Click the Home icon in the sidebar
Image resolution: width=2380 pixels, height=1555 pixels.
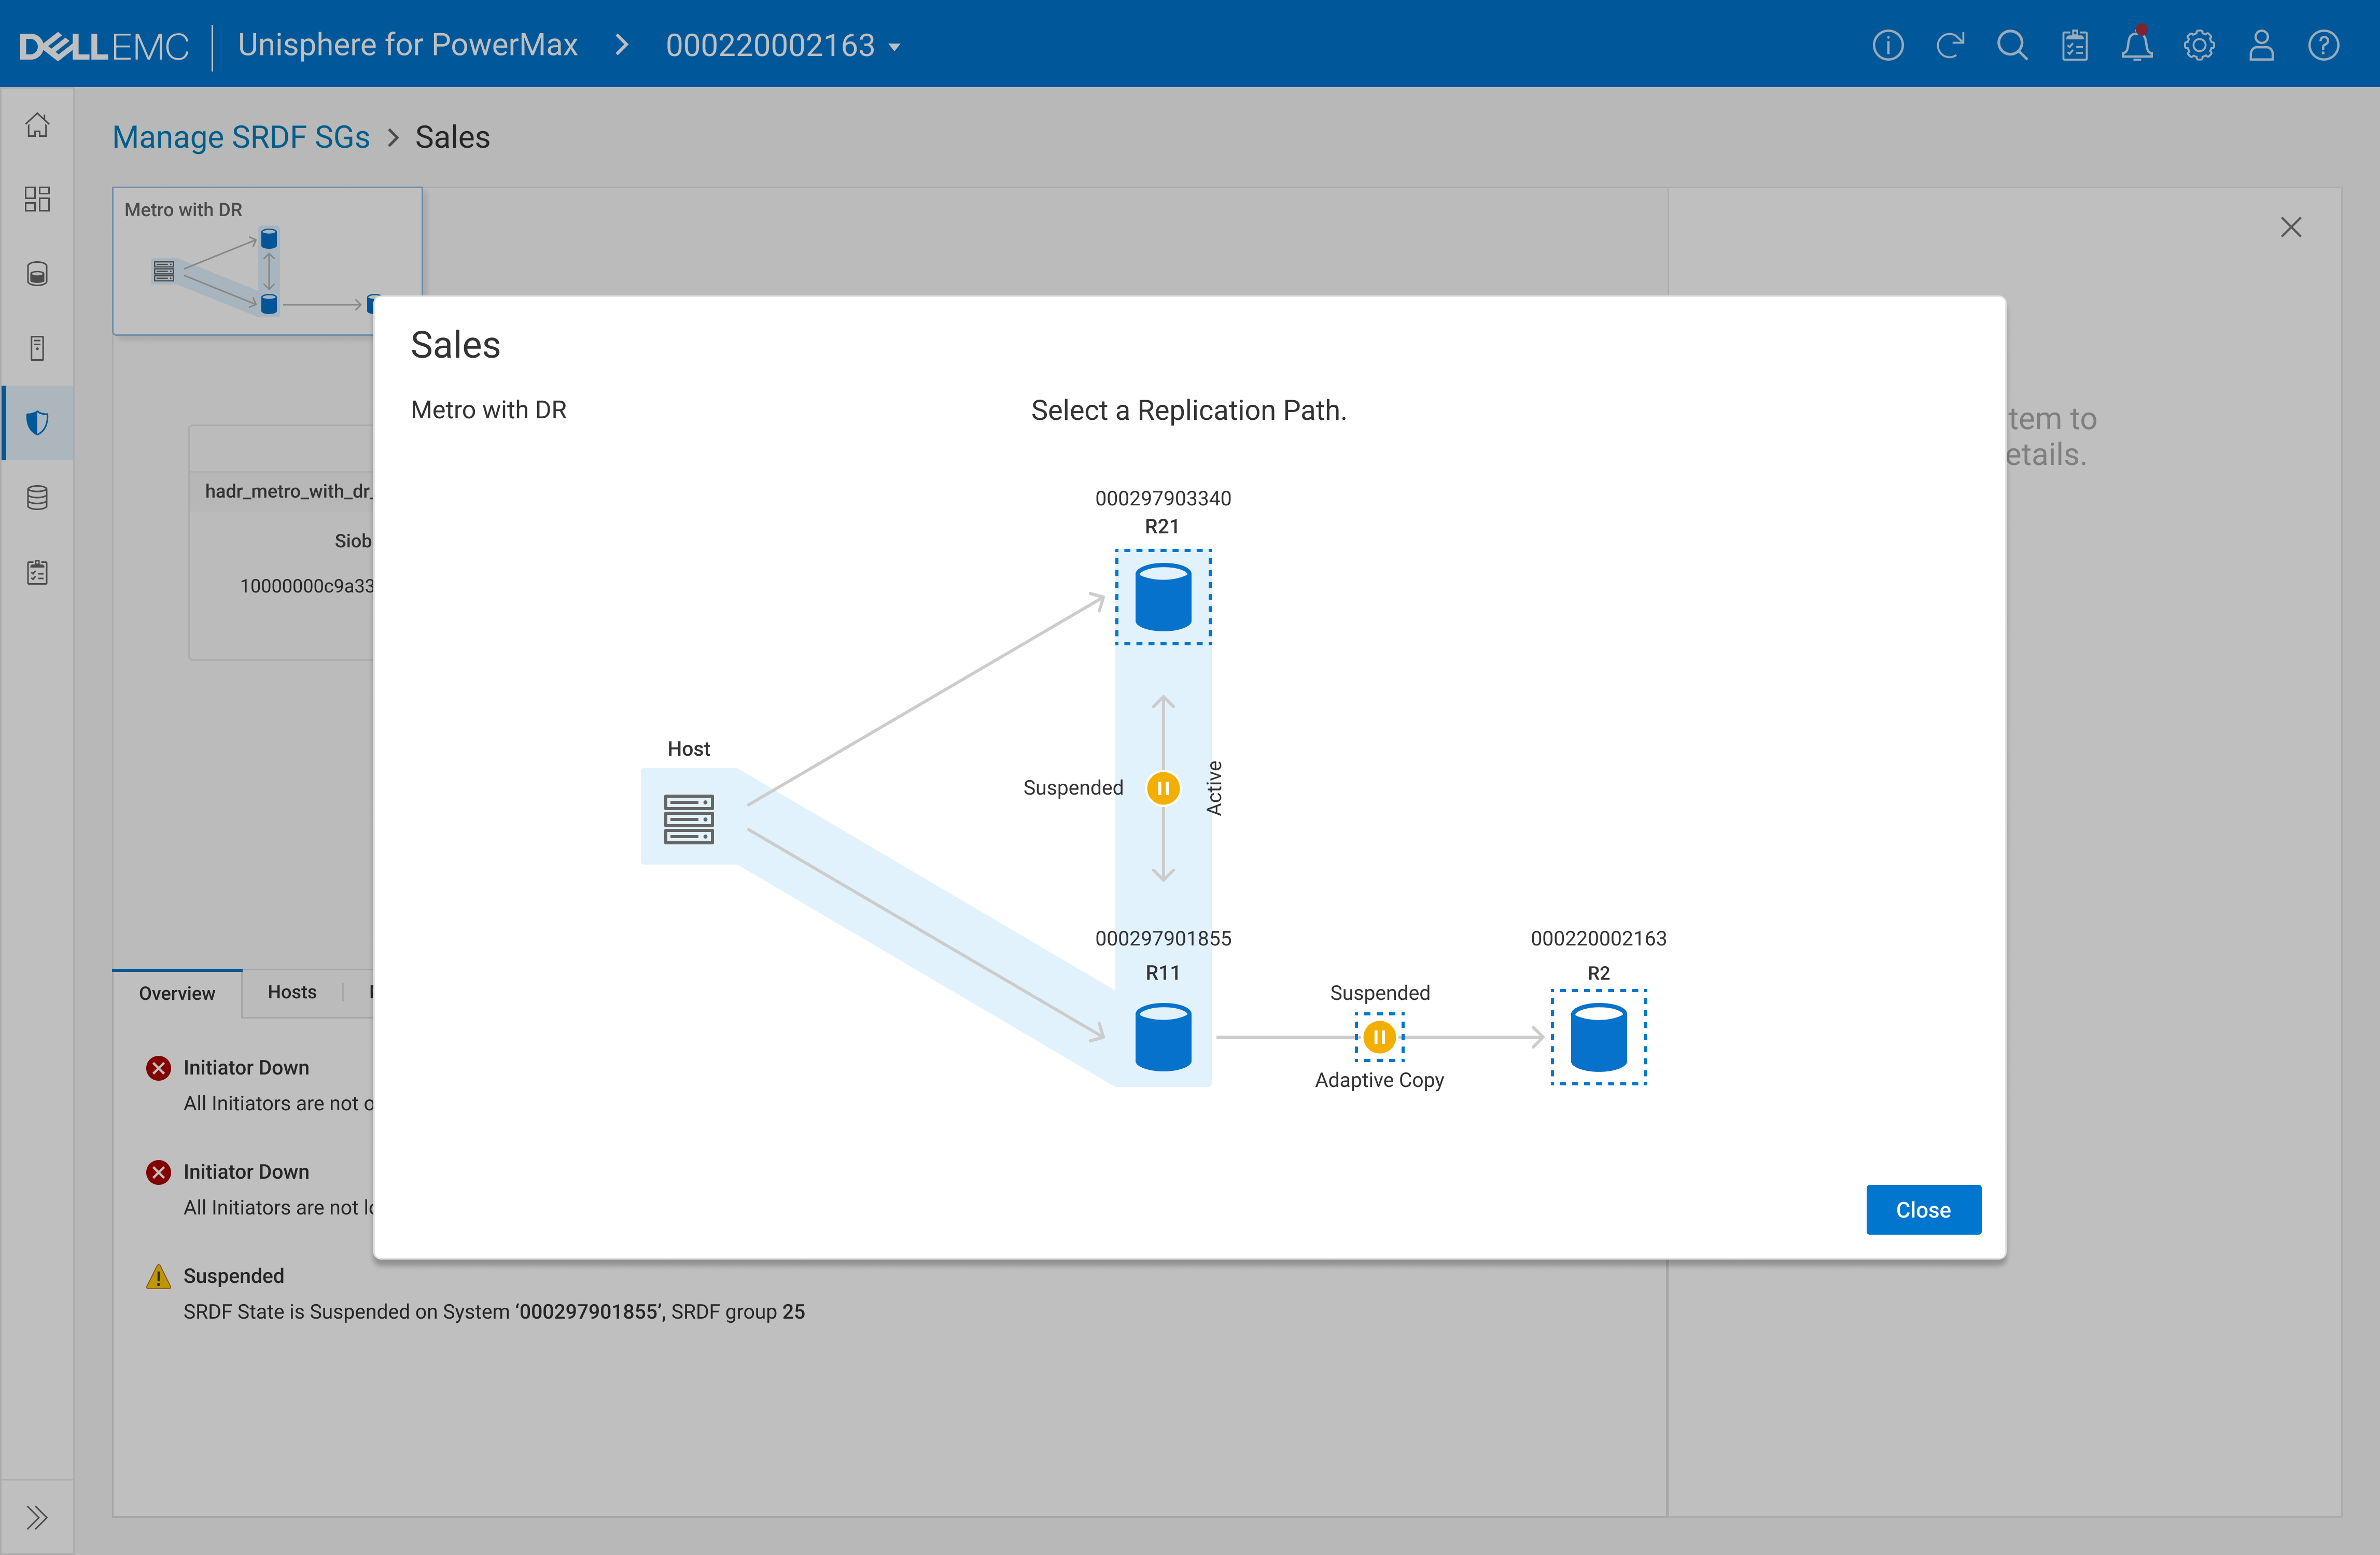click(37, 125)
